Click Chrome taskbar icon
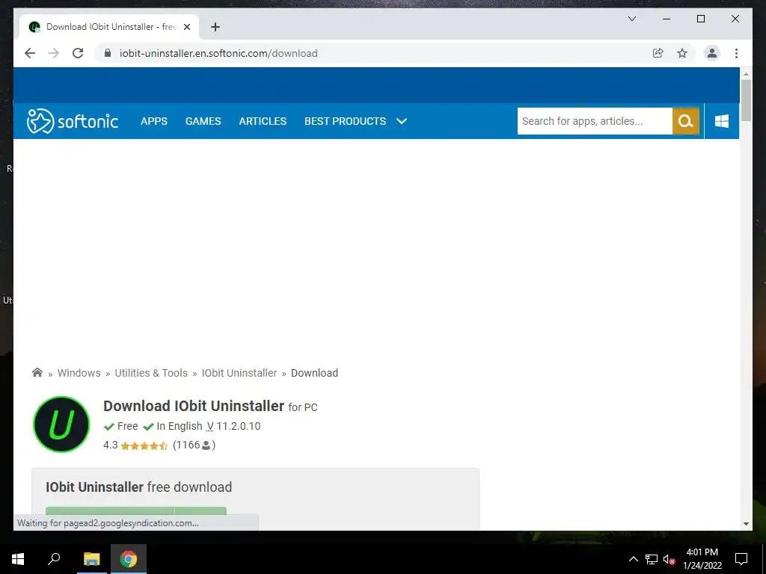 129,559
